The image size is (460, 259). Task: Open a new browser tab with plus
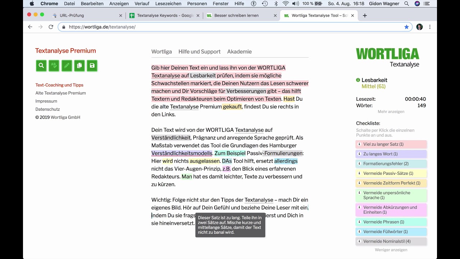365,15
